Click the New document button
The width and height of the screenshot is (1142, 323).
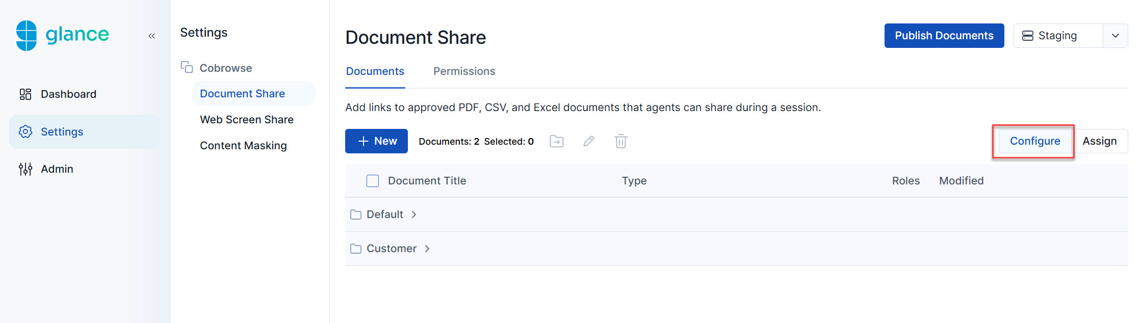coord(376,141)
